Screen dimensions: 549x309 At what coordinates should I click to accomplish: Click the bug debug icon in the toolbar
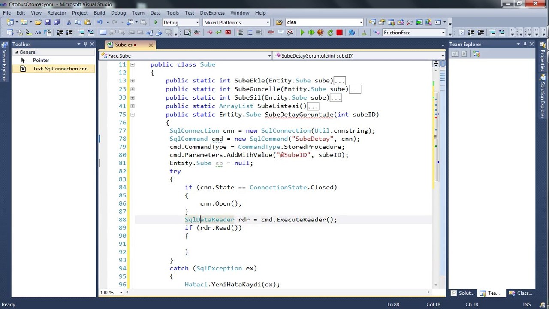(x=320, y=33)
